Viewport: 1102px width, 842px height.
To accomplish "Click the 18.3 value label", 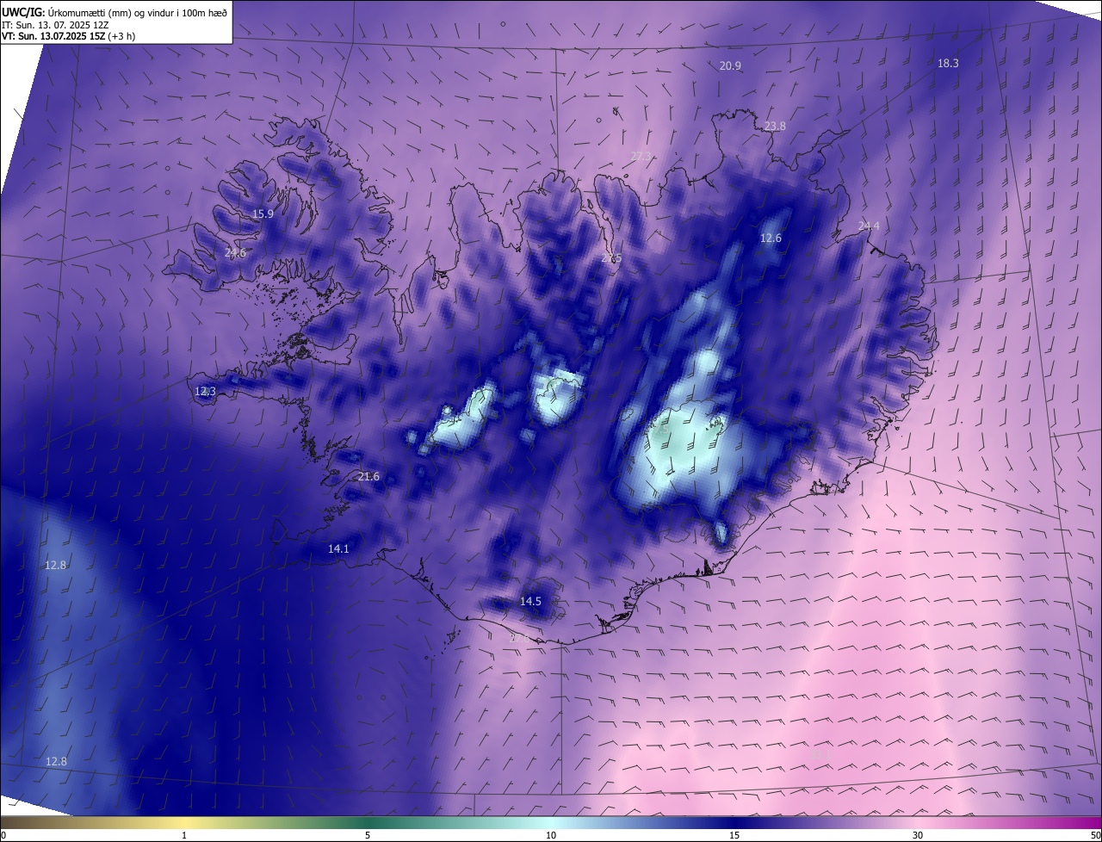I will pyautogui.click(x=948, y=64).
